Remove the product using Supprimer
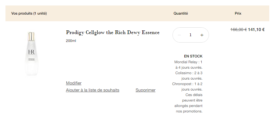The image size is (272, 124). click(146, 90)
